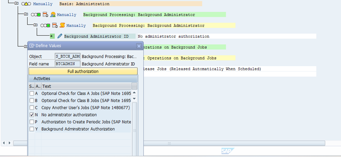Screen dimensions: 341x158
Task: Click deactivate icon on green Background Administrator row
Action: (x=45, y=15)
